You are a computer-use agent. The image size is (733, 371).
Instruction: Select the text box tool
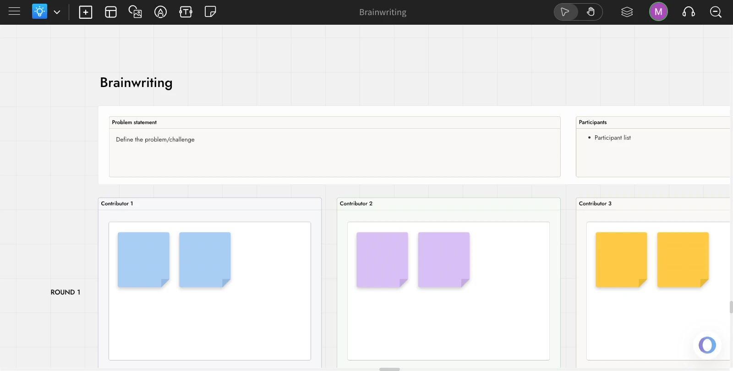[x=186, y=12]
